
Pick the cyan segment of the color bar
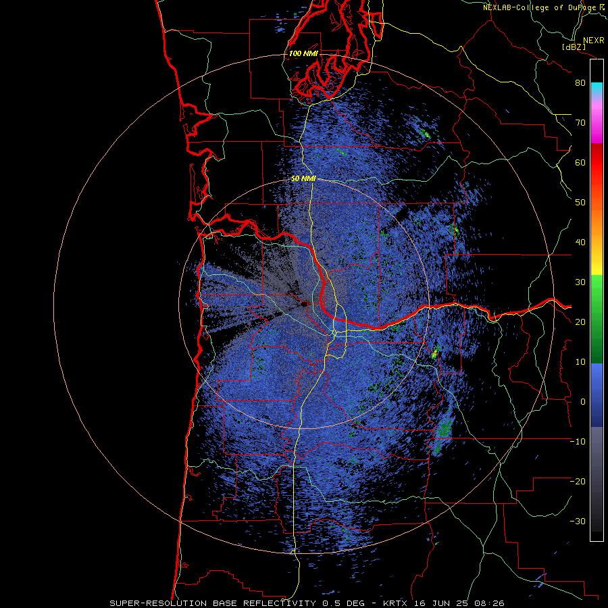(x=597, y=88)
